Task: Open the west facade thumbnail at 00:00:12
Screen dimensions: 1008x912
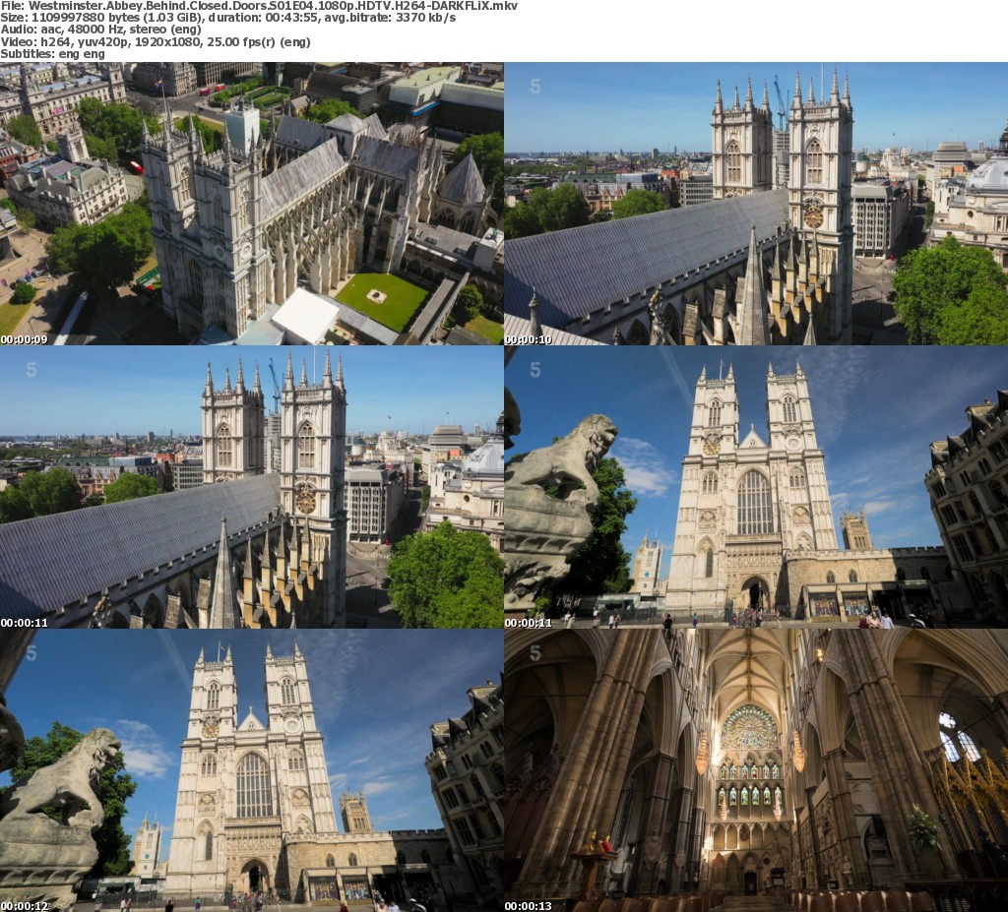Action: (x=252, y=770)
